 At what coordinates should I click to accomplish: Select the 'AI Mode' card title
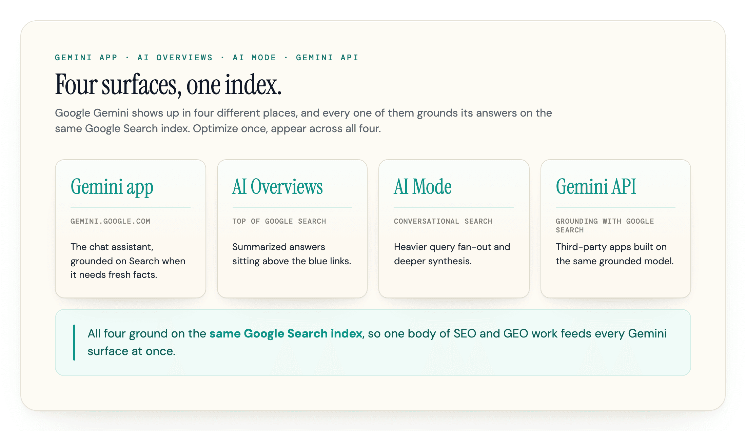tap(423, 187)
